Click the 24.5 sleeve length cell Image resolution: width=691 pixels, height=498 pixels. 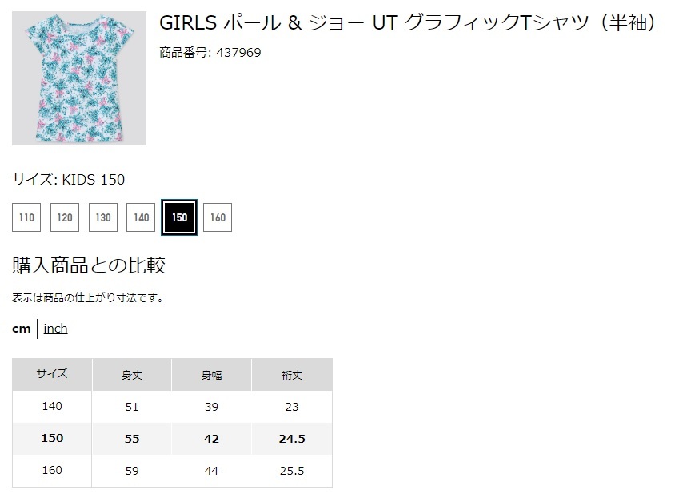click(291, 439)
